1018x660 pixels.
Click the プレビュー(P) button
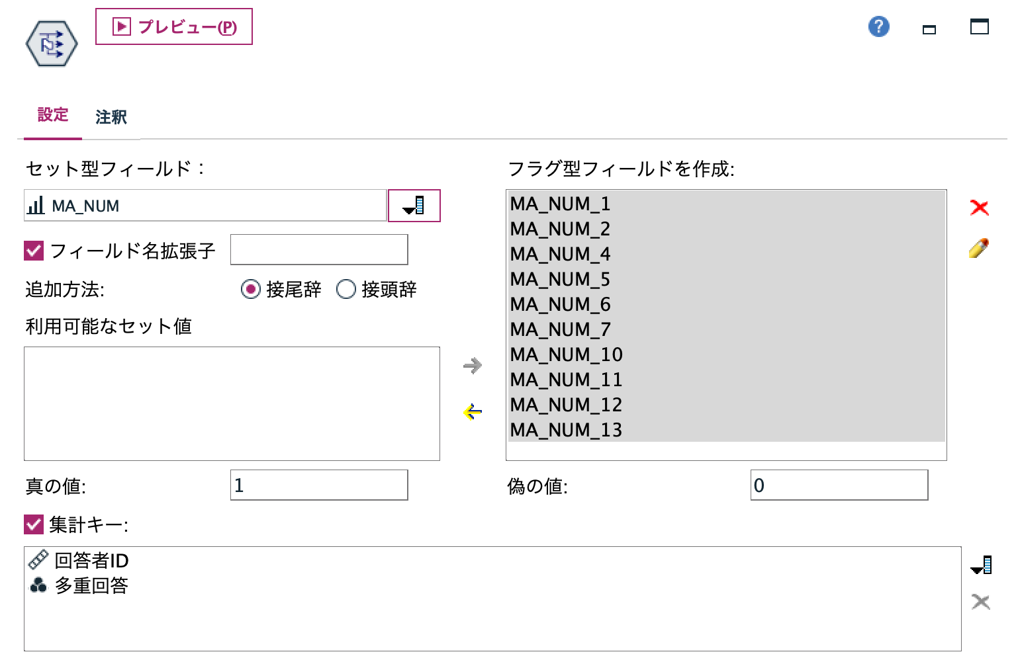[174, 27]
